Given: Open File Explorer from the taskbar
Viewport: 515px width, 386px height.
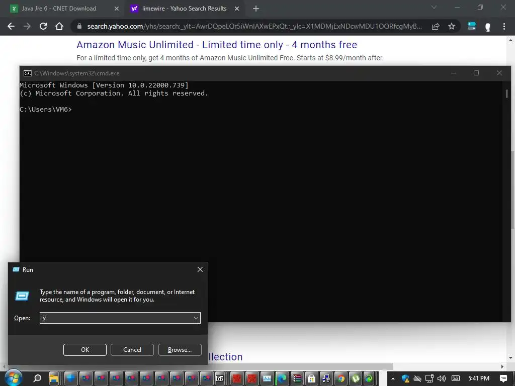Looking at the screenshot, I should click(x=54, y=378).
